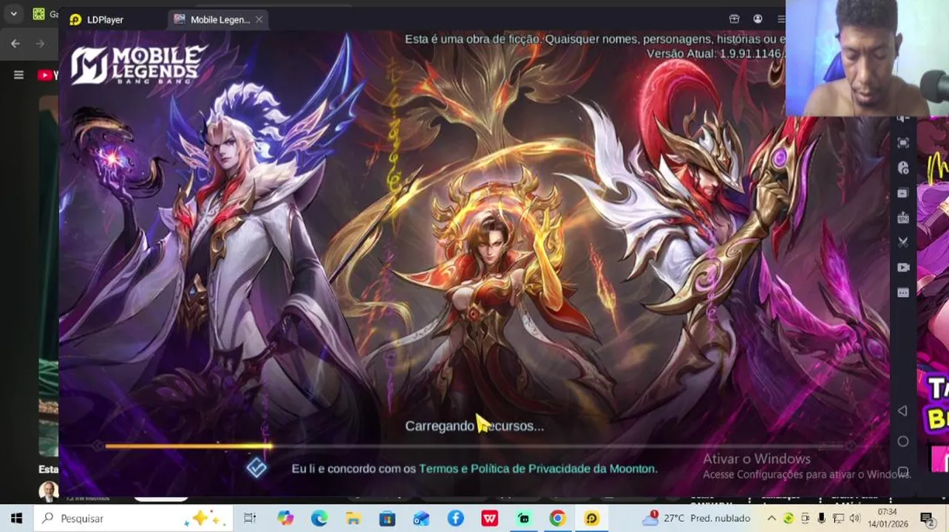Open more tools ellipsis in LDPlayer sidebar
Screen dimensions: 949x532
(x=903, y=293)
